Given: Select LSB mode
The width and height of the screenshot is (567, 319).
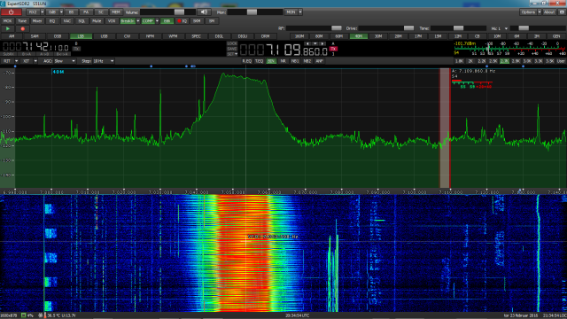Looking at the screenshot, I should coord(81,36).
